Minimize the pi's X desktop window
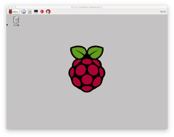This screenshot has width=174, height=137. click(12, 7)
